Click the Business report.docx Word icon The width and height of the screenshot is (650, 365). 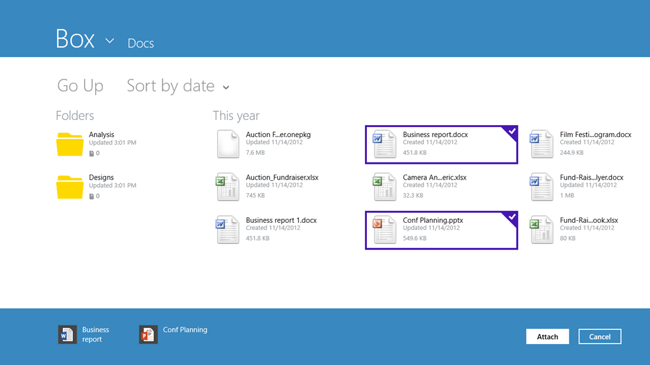point(384,144)
